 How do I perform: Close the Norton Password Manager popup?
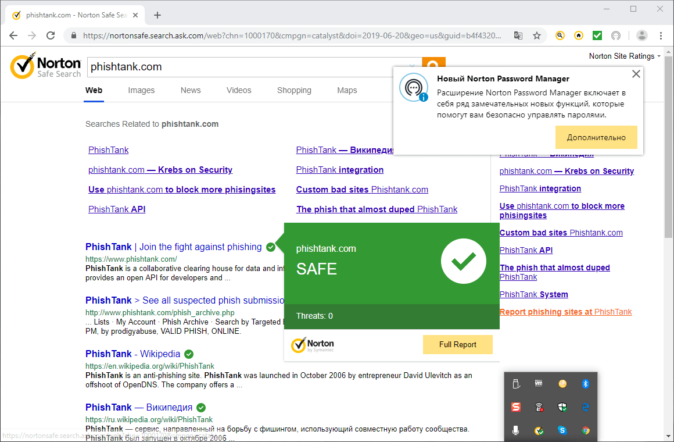(x=636, y=74)
